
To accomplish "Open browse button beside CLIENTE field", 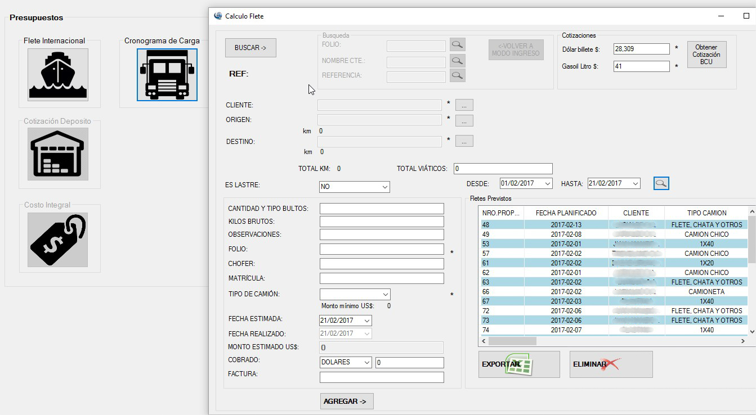I will pyautogui.click(x=464, y=105).
